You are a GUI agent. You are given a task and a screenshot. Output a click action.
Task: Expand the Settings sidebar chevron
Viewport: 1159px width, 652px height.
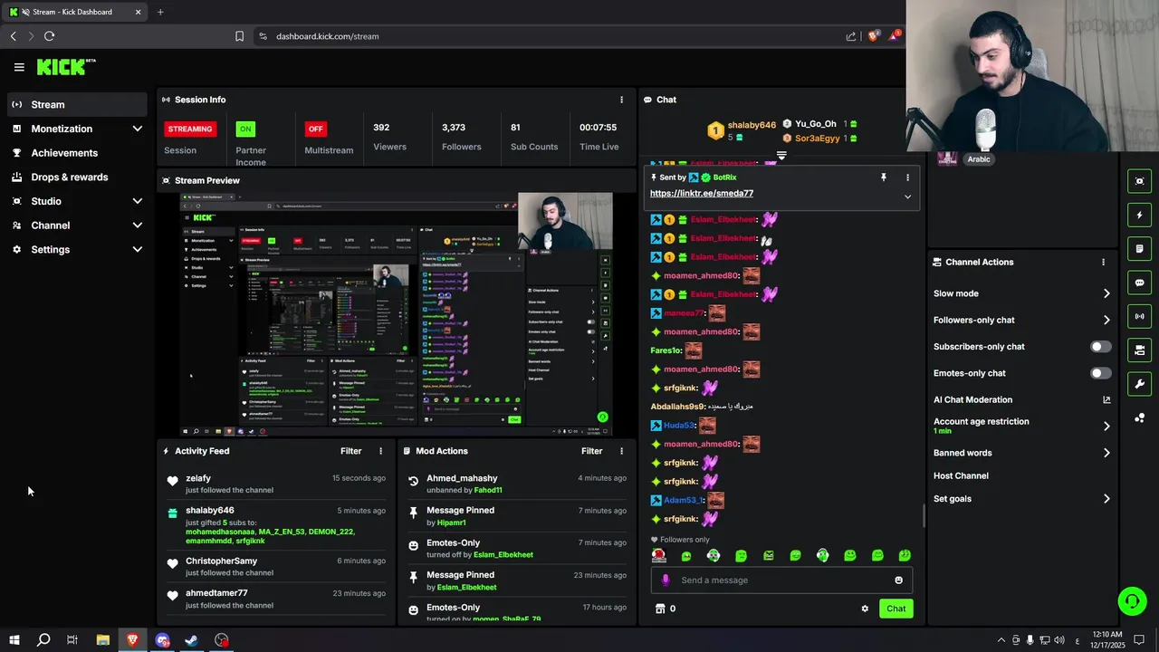pyautogui.click(x=138, y=249)
